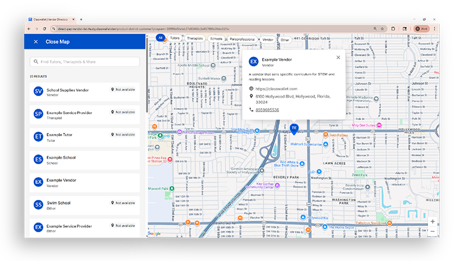
Task: Click the location pin icon on School Supplies Vendor
Action: (x=112, y=90)
